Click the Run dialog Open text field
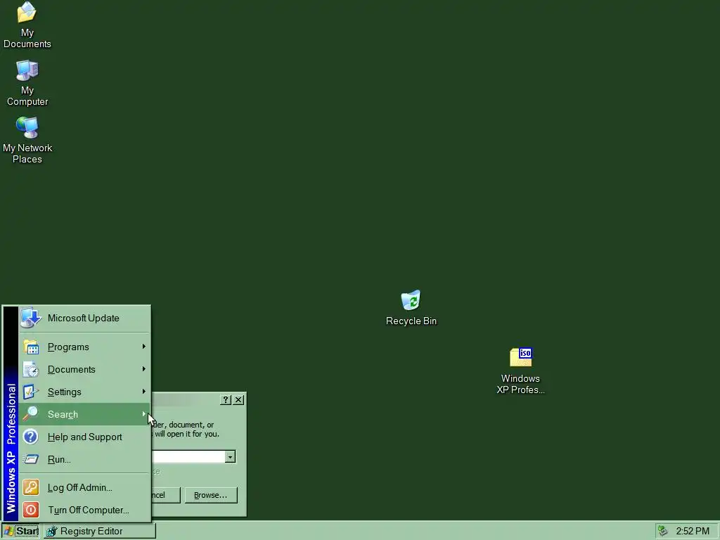Image resolution: width=720 pixels, height=540 pixels. (188, 457)
